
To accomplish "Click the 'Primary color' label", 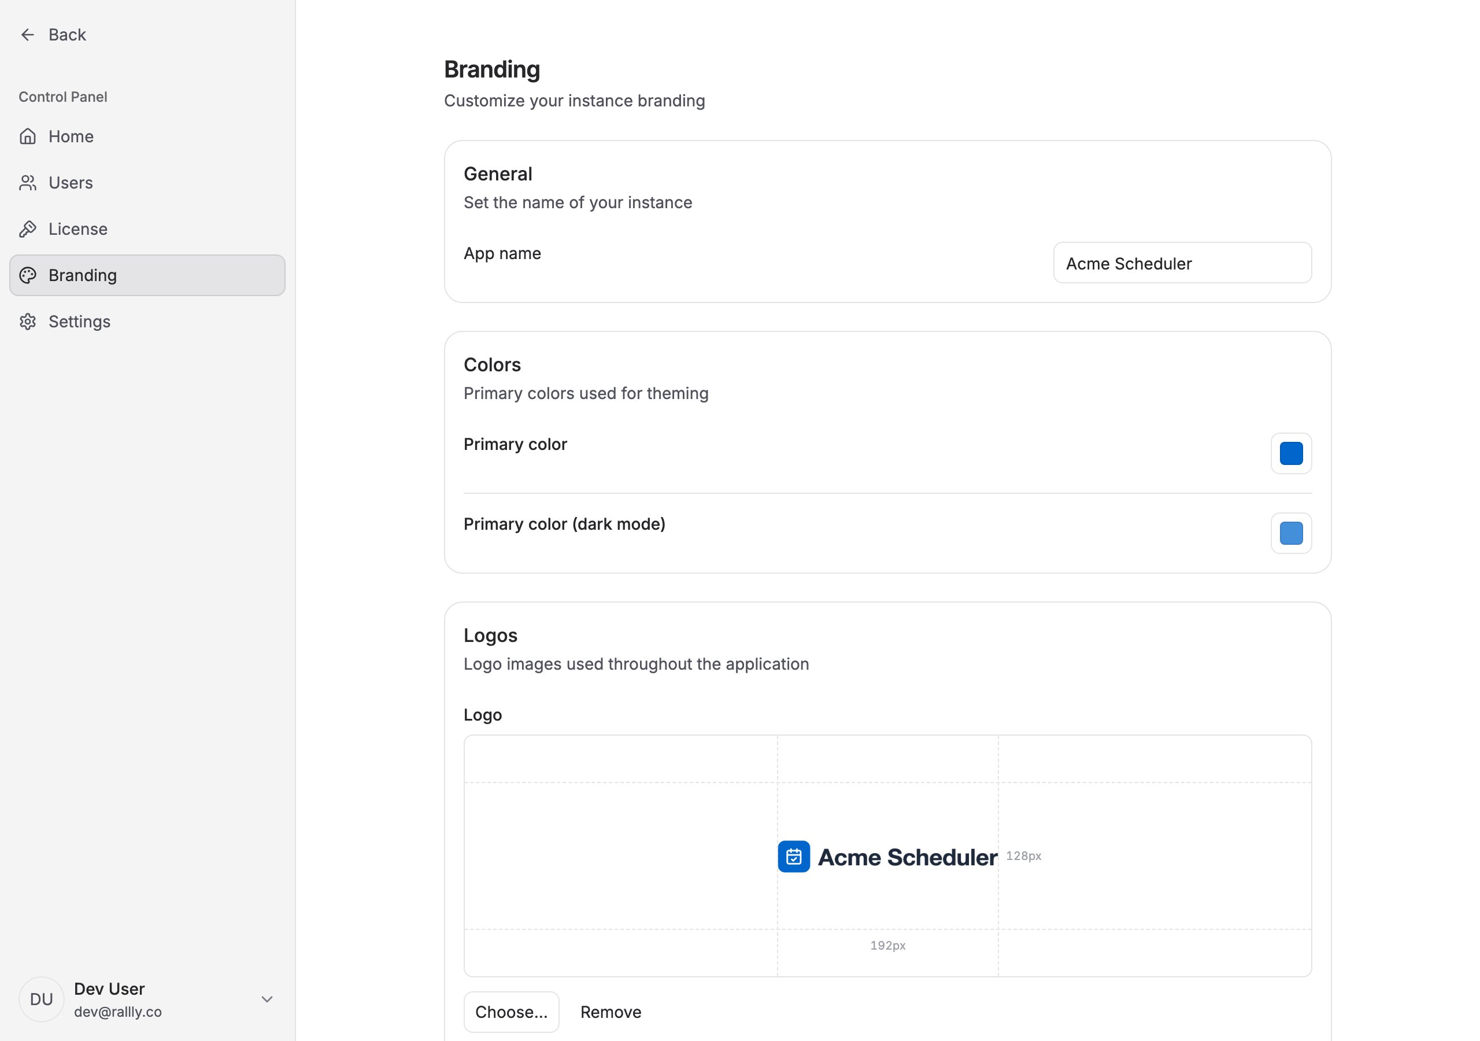I will 515,444.
